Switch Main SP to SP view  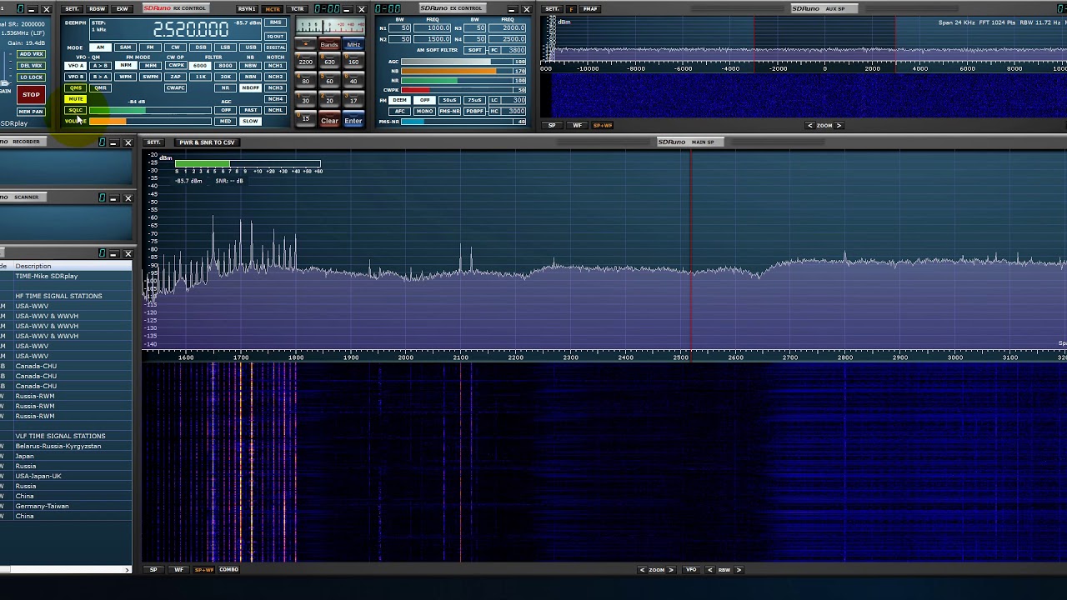[x=153, y=570]
